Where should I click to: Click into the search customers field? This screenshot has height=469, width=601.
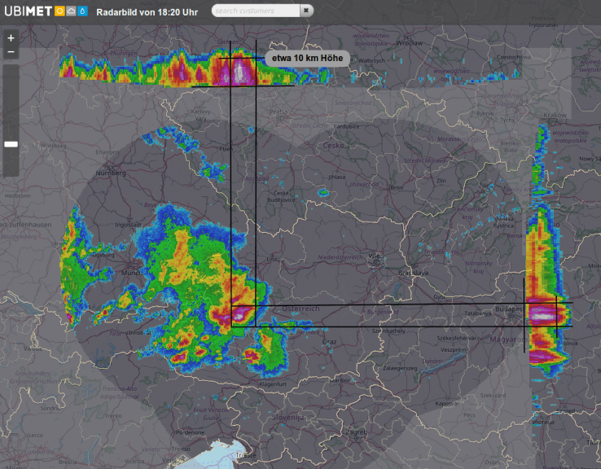[x=255, y=11]
